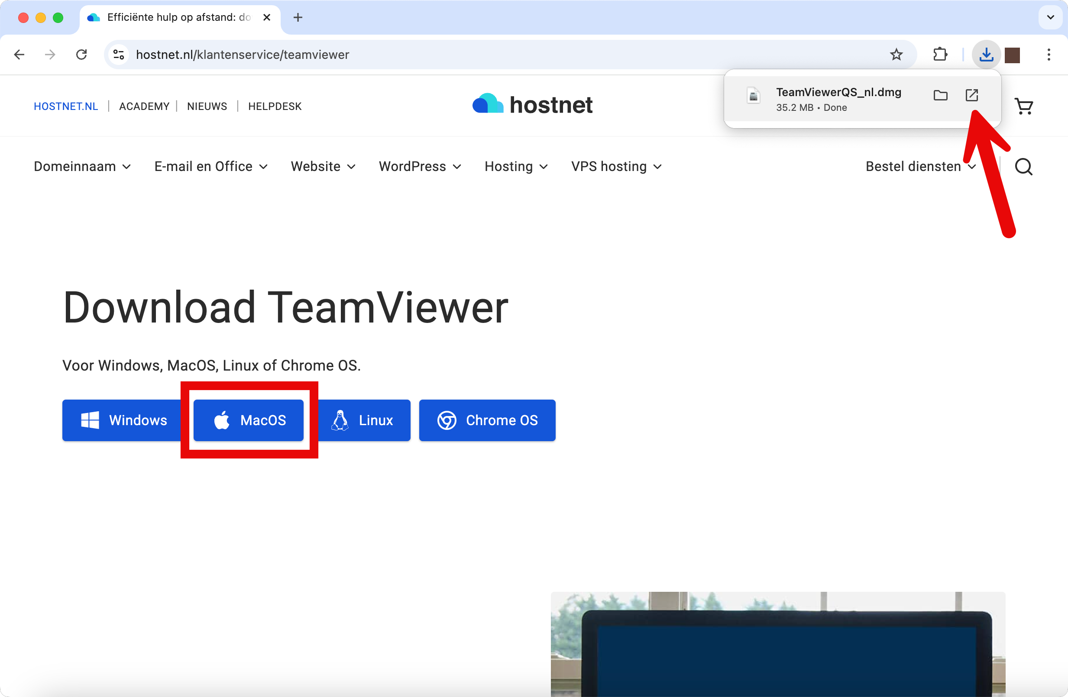Screen dimensions: 1068x697
Task: Open NIEUWS link
Action: [207, 106]
